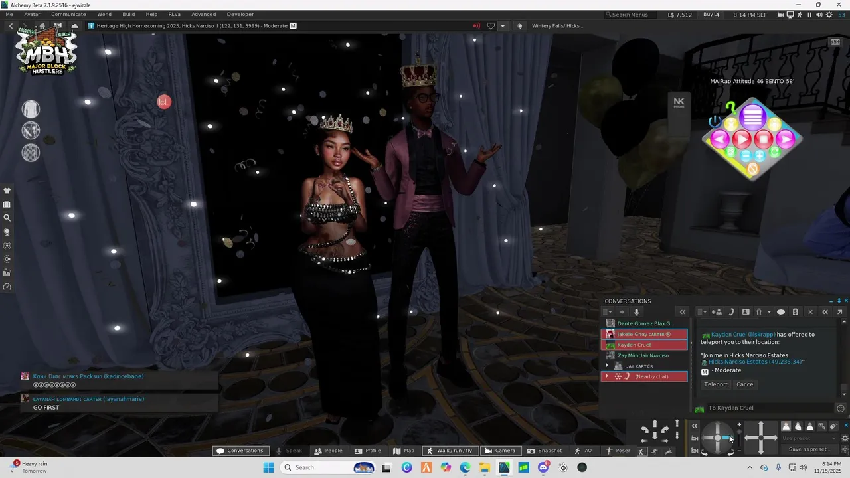850x478 pixels.
Task: Open the World menu
Action: (104, 14)
